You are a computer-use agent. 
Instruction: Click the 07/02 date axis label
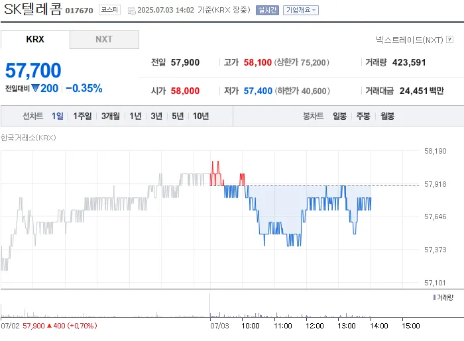click(x=10, y=326)
